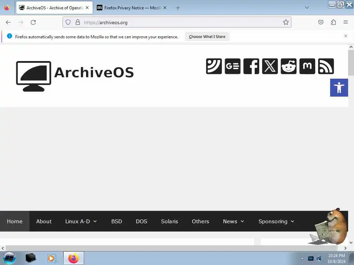Open BSD section
The height and width of the screenshot is (265, 354).
117,221
